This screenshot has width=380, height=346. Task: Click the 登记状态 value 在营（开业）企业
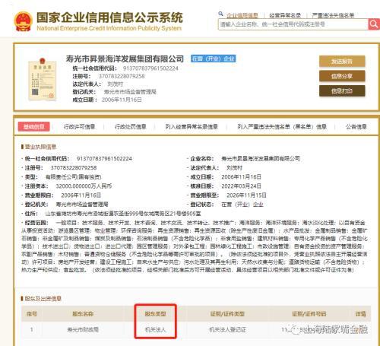coord(242,205)
